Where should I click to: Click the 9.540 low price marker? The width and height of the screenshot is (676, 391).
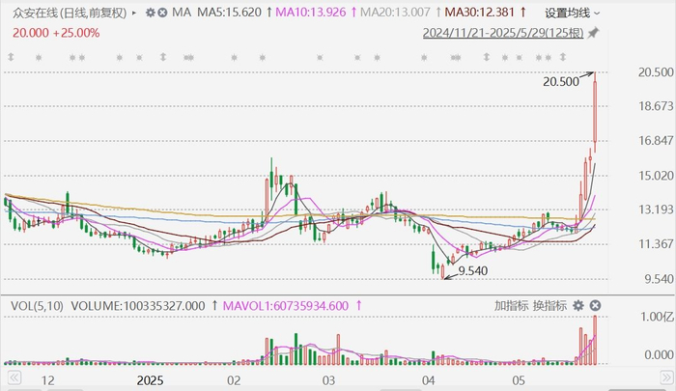tap(473, 270)
